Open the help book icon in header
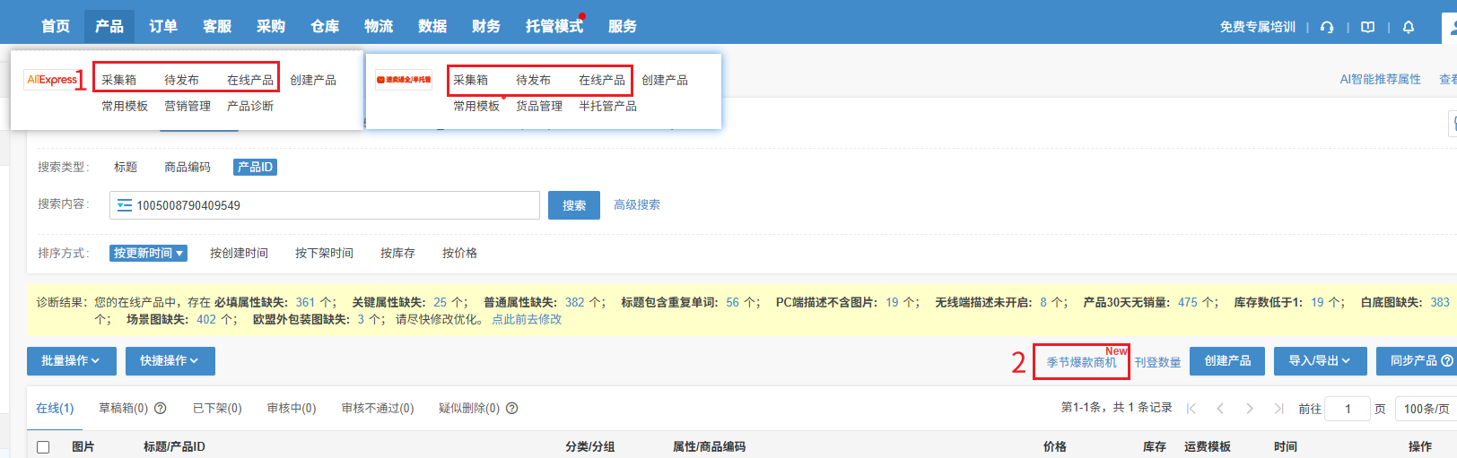The width and height of the screenshot is (1457, 458). click(x=1367, y=27)
